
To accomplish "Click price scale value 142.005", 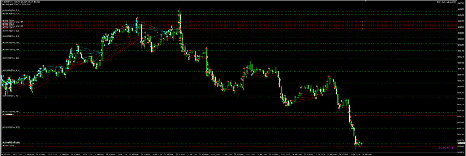I will click(x=461, y=15).
